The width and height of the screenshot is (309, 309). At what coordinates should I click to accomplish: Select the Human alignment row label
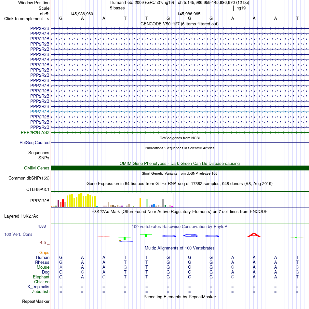(43, 257)
